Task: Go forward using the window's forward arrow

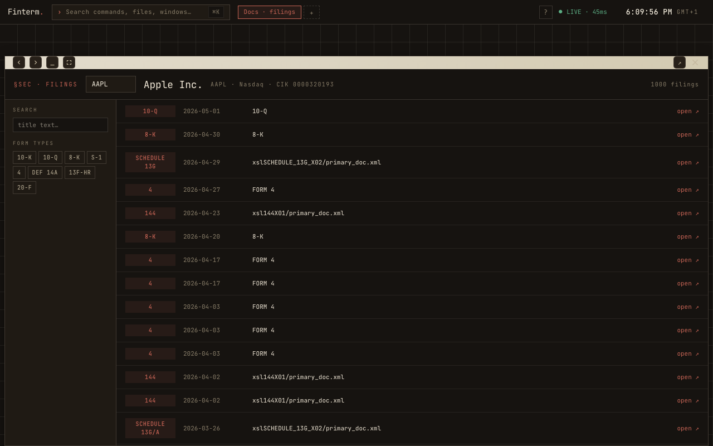Action: click(x=36, y=62)
